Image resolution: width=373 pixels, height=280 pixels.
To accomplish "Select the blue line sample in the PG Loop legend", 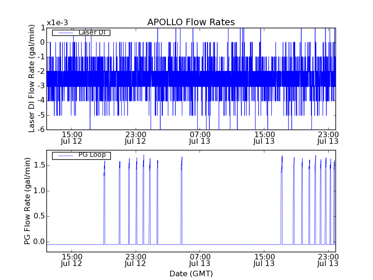I will click(x=65, y=155).
